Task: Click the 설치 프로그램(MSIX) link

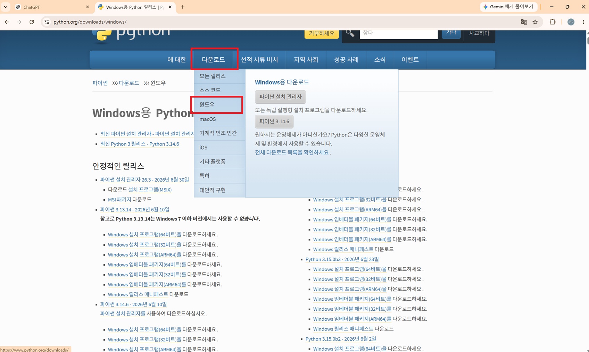Action: (x=150, y=190)
